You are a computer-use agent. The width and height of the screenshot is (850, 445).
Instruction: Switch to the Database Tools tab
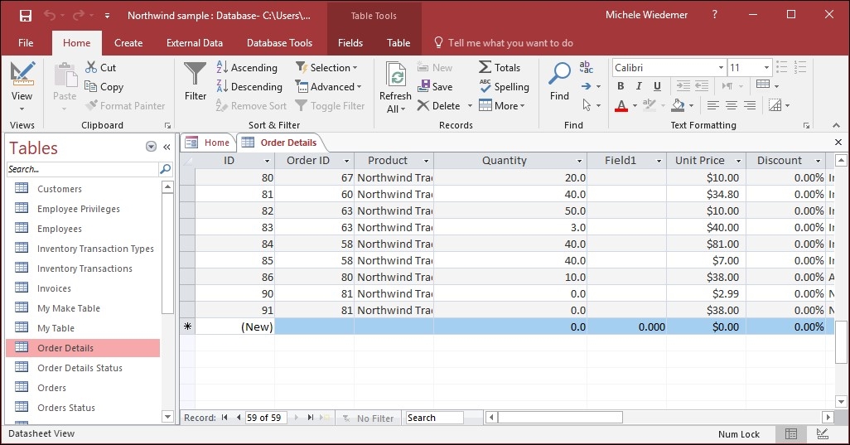(x=280, y=43)
